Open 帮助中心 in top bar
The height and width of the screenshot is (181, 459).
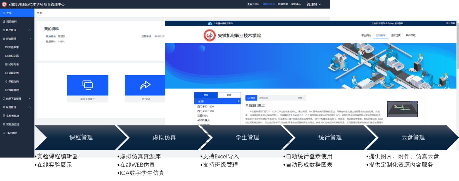coord(296,4)
